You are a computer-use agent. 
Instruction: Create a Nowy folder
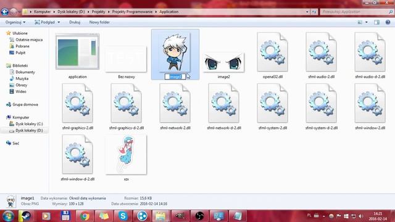click(x=99, y=22)
